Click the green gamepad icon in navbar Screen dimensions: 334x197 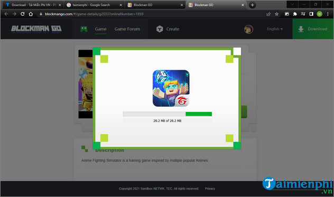pos(83,29)
